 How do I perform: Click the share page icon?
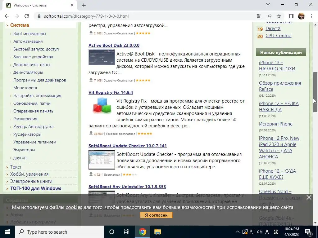tap(269, 16)
